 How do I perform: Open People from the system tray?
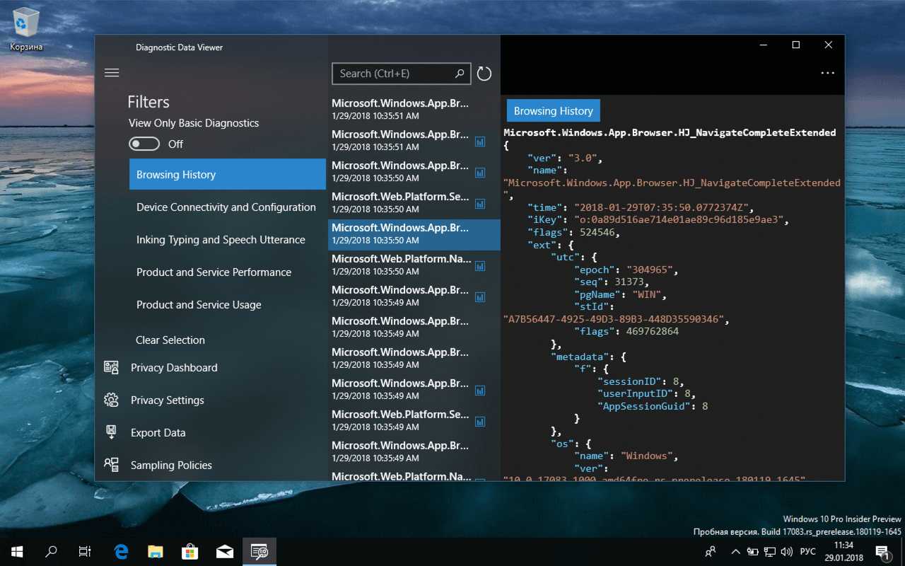pyautogui.click(x=710, y=551)
